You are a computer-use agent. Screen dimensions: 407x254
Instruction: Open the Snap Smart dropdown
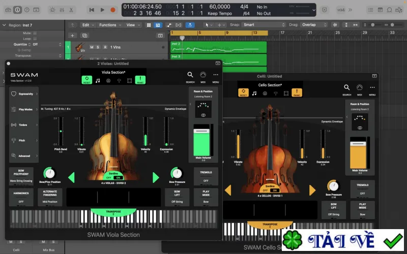tap(264, 24)
